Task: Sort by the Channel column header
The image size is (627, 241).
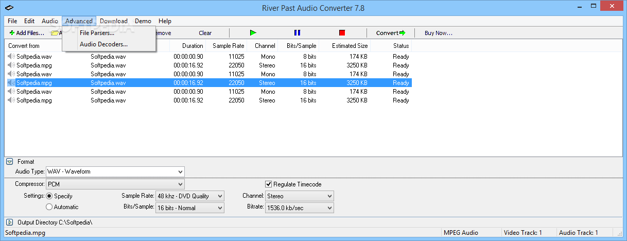Action: pos(262,46)
